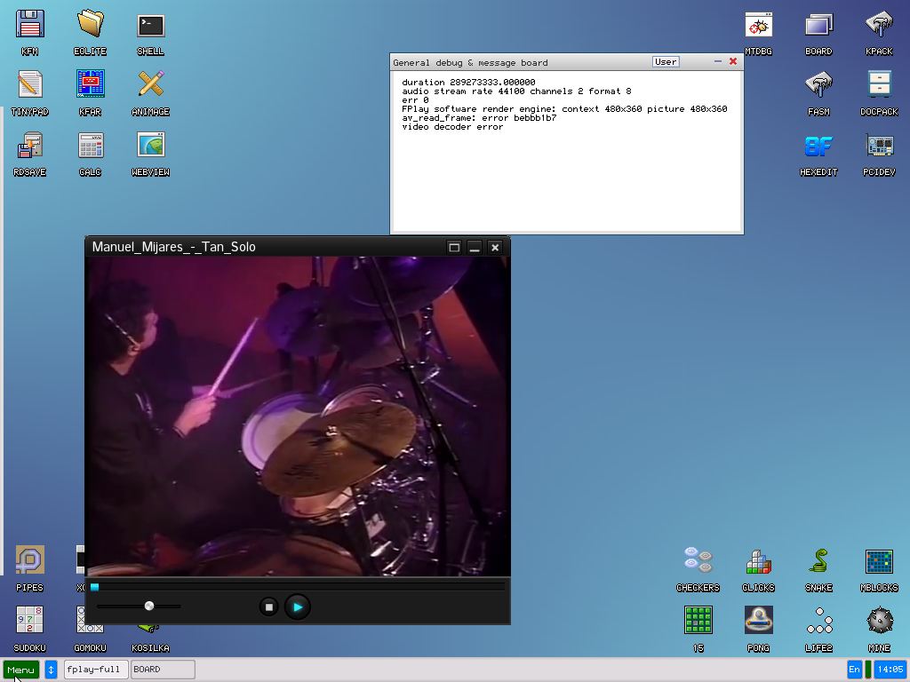Open the SUDOKU game icon

[30, 620]
